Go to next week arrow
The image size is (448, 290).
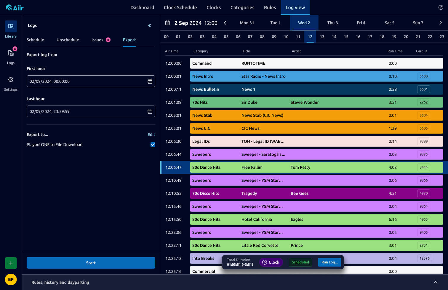441,23
